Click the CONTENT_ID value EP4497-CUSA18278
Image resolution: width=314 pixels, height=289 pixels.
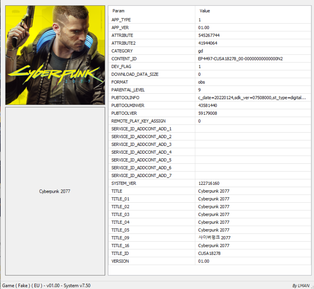tap(240, 59)
